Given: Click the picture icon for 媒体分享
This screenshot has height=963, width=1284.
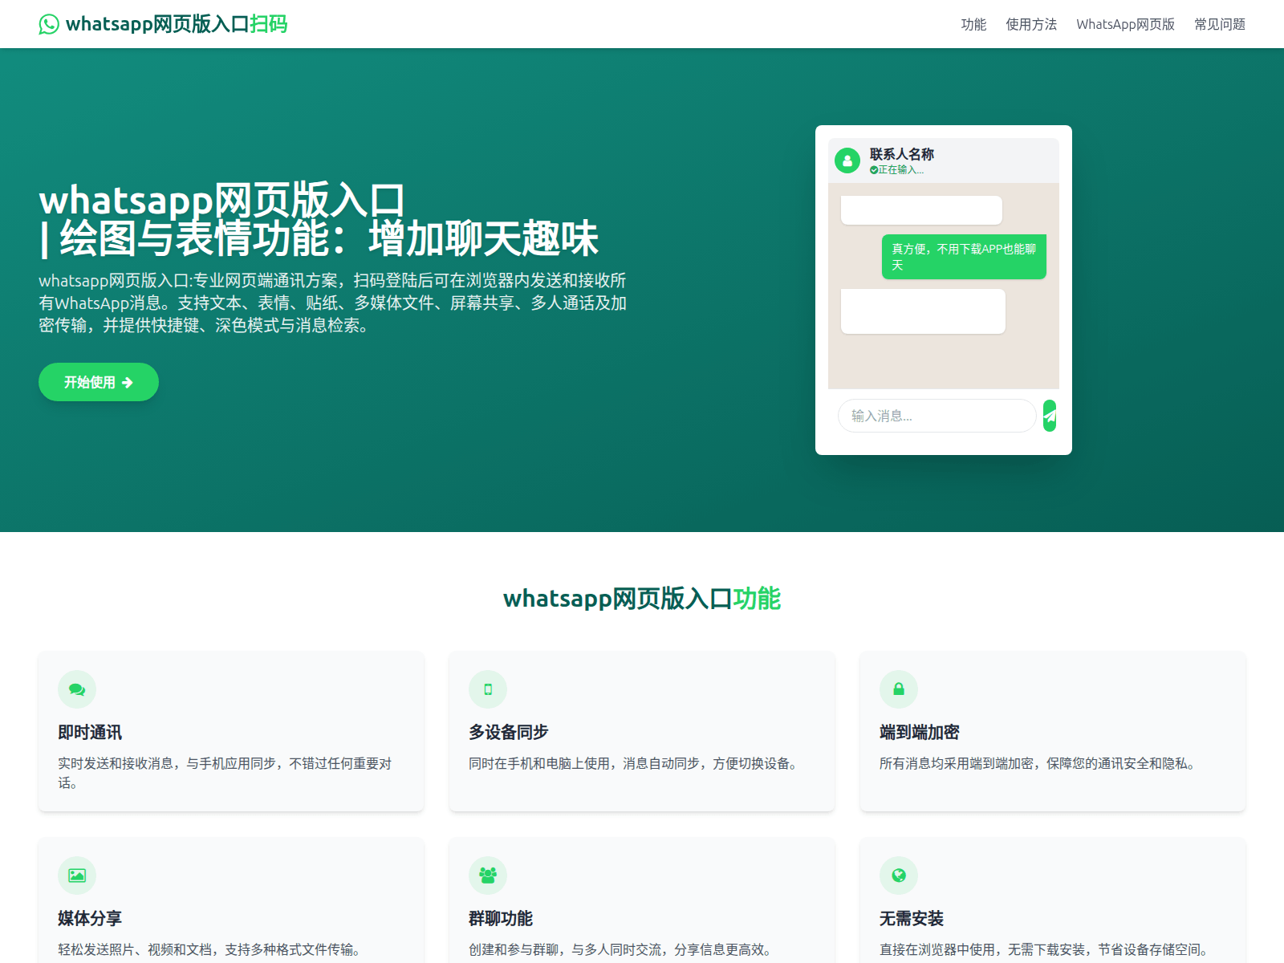Looking at the screenshot, I should coord(77,876).
